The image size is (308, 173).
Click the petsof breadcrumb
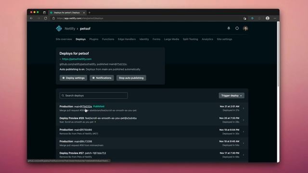(85, 29)
